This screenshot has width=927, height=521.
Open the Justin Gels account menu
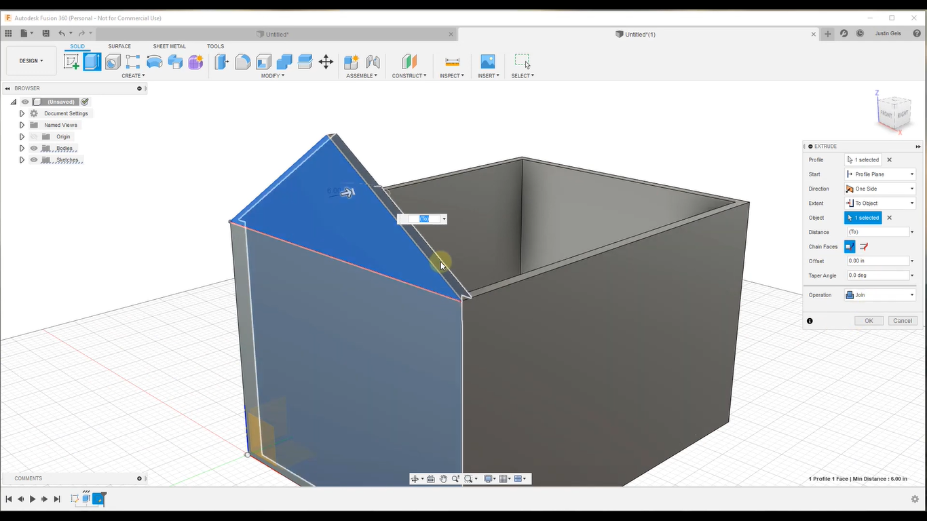(888, 33)
